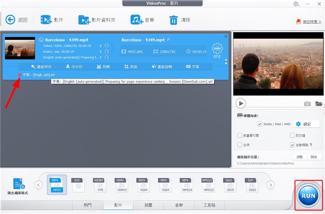Image resolution: width=325 pixels, height=214 pixels.
Task: Show info for Barcelona source file
Action: point(41,40)
